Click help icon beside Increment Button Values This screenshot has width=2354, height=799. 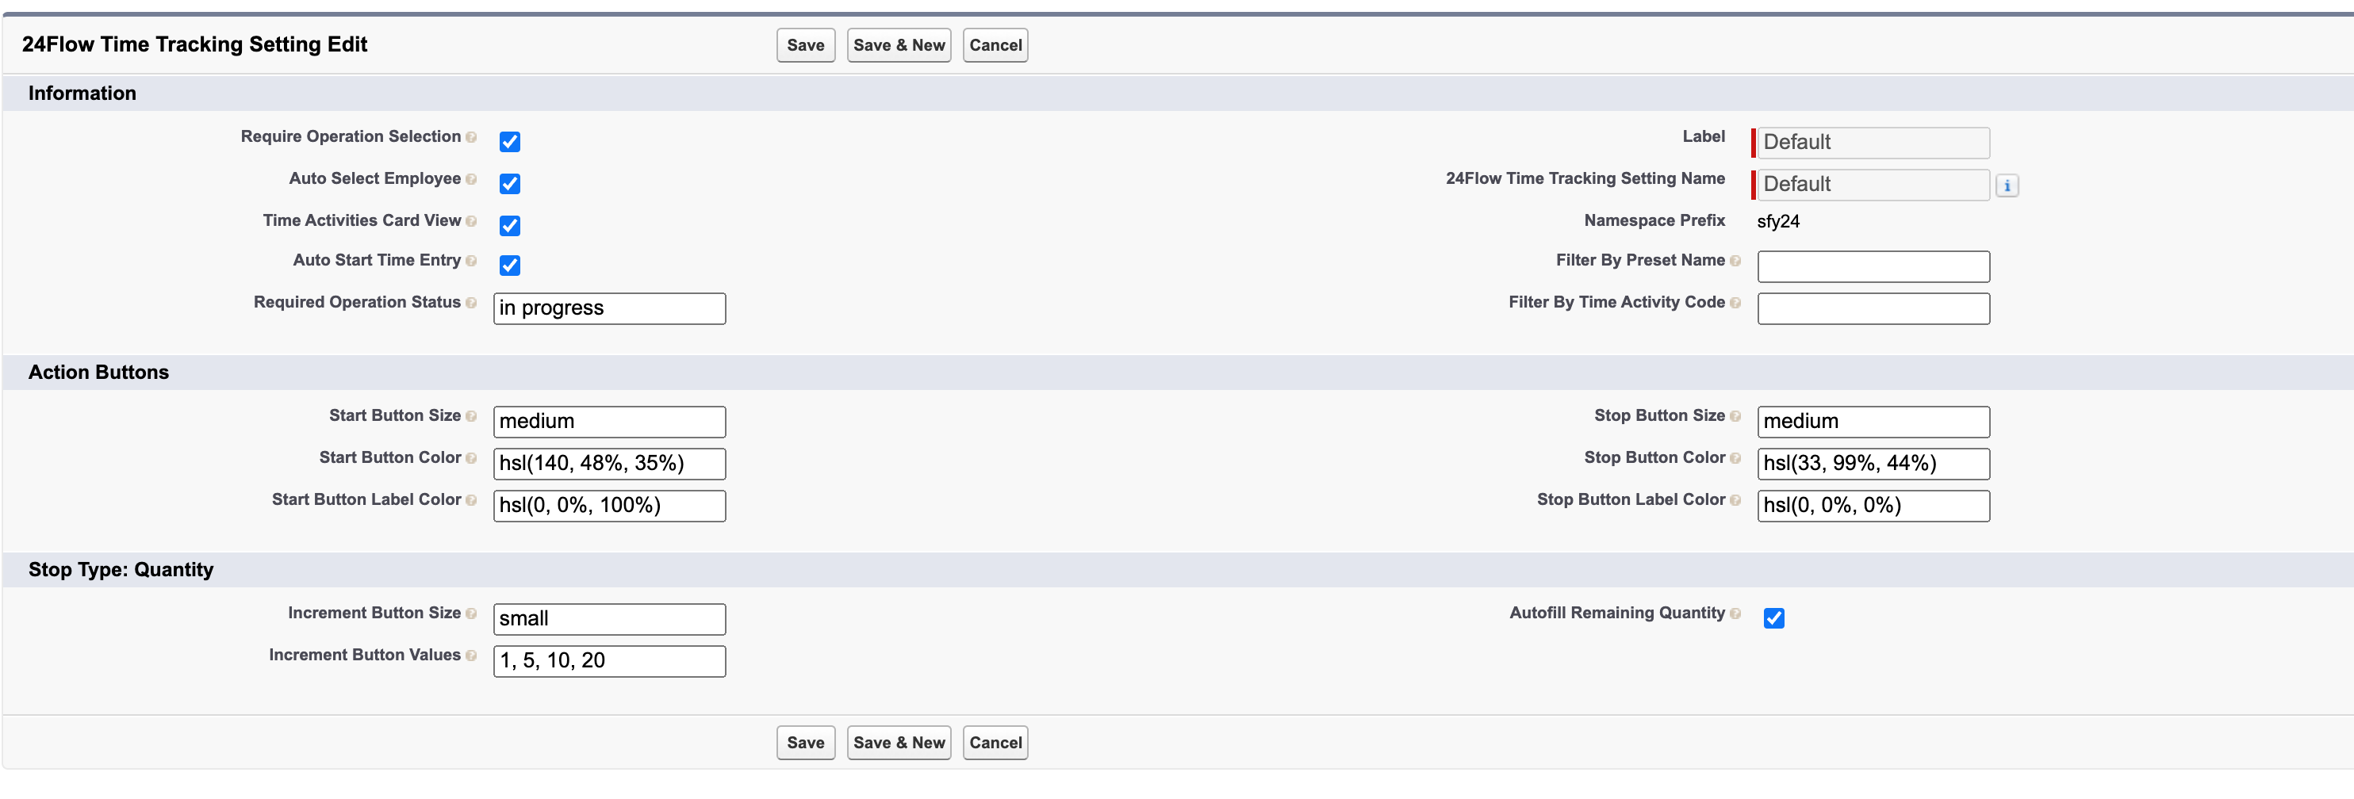472,656
